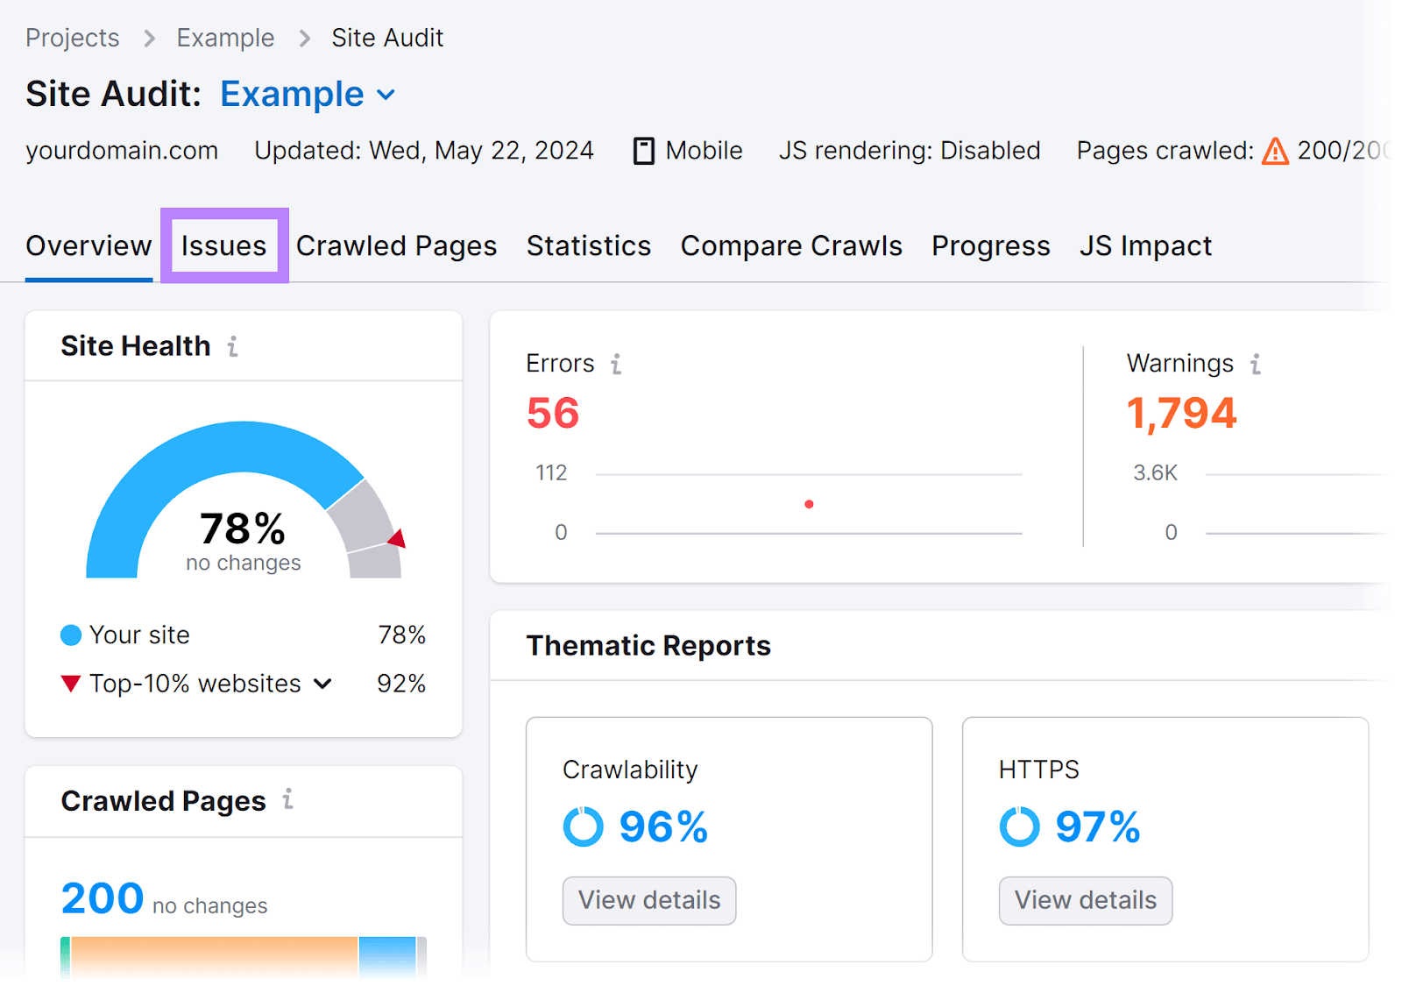The width and height of the screenshot is (1402, 986).
Task: Click the Warnings info icon
Action: tap(1257, 364)
